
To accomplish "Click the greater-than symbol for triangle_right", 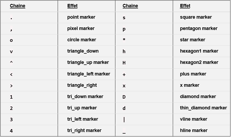I will coord(11,86).
